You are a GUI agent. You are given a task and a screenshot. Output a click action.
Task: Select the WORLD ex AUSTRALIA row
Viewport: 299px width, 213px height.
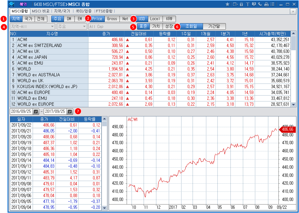pyautogui.click(x=150, y=75)
